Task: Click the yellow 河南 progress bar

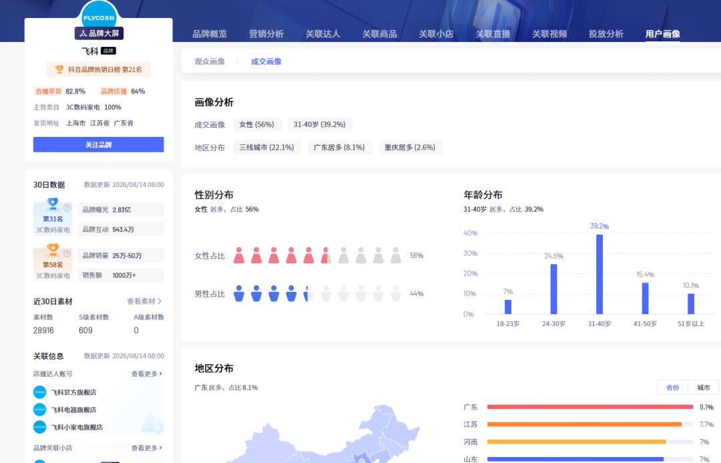Action: coord(577,442)
